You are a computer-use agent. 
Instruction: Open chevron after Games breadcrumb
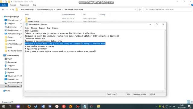[x=63, y=9]
